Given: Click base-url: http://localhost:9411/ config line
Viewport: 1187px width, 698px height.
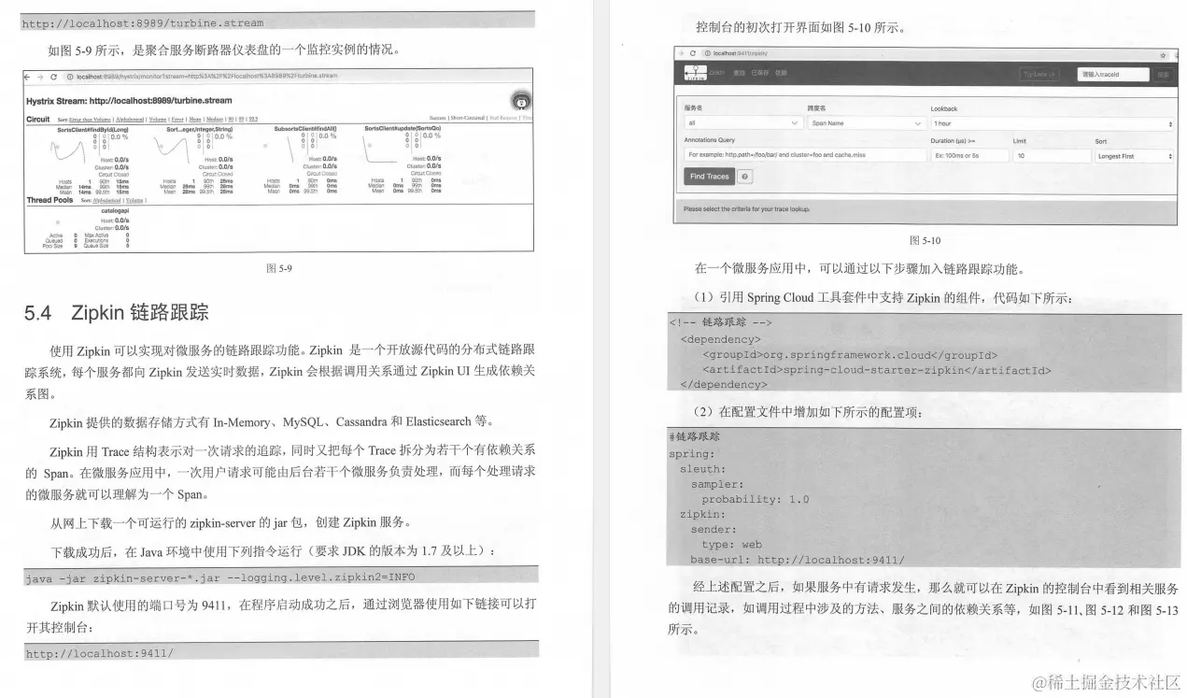Looking at the screenshot, I should (798, 560).
